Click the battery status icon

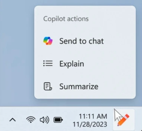click(58, 120)
